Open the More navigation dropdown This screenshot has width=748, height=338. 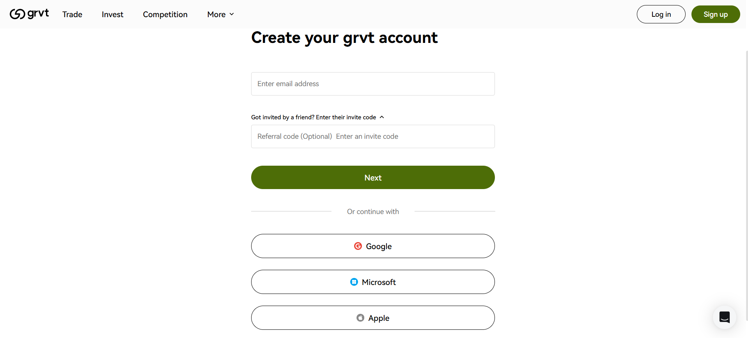[220, 14]
